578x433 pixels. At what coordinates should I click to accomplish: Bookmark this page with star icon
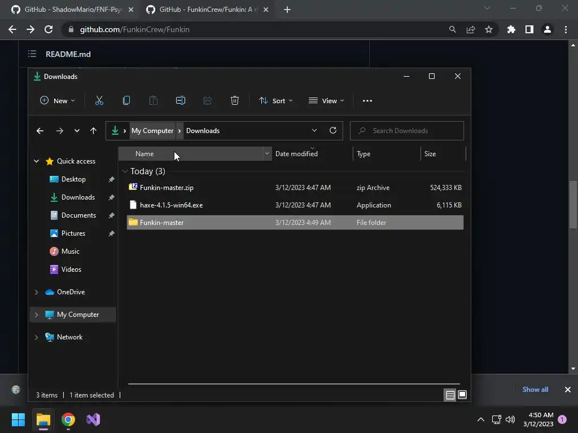click(489, 29)
